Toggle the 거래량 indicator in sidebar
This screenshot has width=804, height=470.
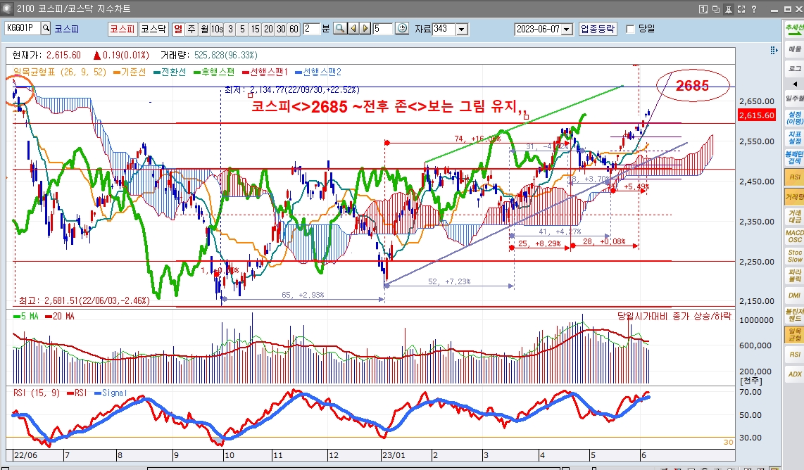click(794, 198)
